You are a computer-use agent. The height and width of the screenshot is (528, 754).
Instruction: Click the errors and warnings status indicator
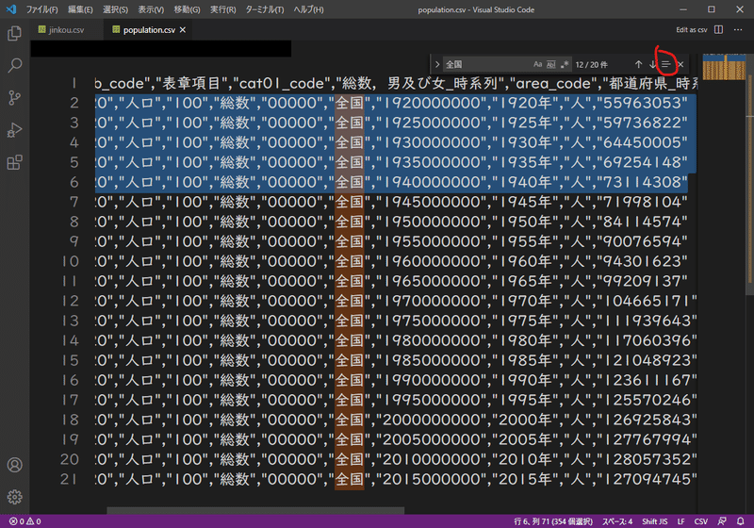click(25, 521)
